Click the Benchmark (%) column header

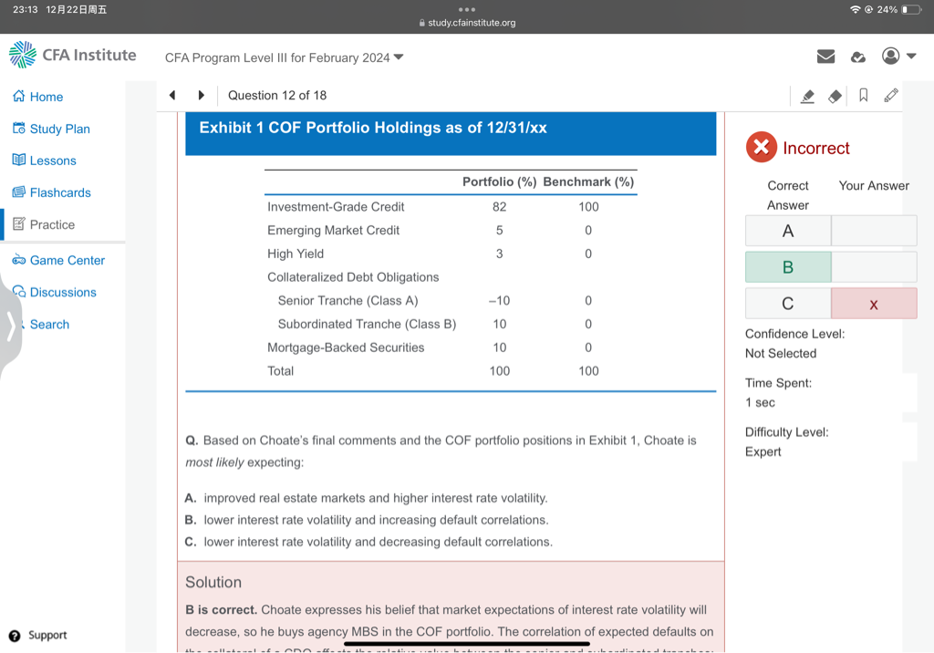[x=588, y=181]
